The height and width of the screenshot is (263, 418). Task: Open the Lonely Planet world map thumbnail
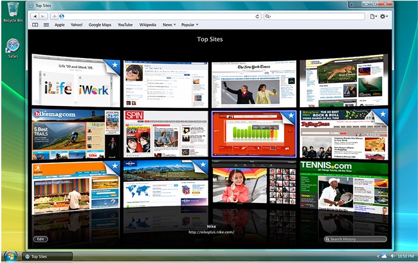tap(165, 184)
